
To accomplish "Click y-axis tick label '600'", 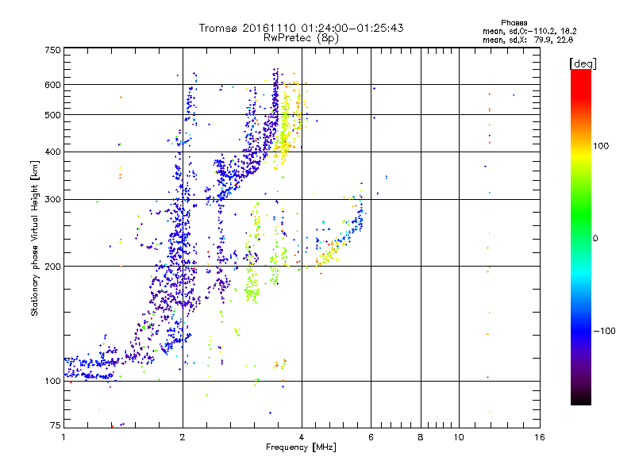I will pyautogui.click(x=52, y=85).
